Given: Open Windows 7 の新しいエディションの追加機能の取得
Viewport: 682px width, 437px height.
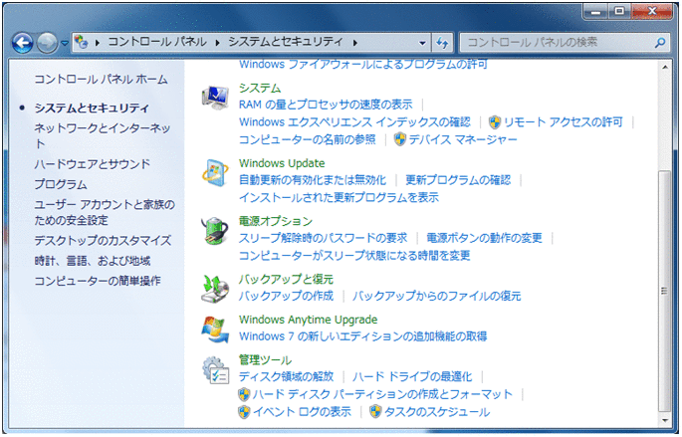Looking at the screenshot, I should [363, 336].
